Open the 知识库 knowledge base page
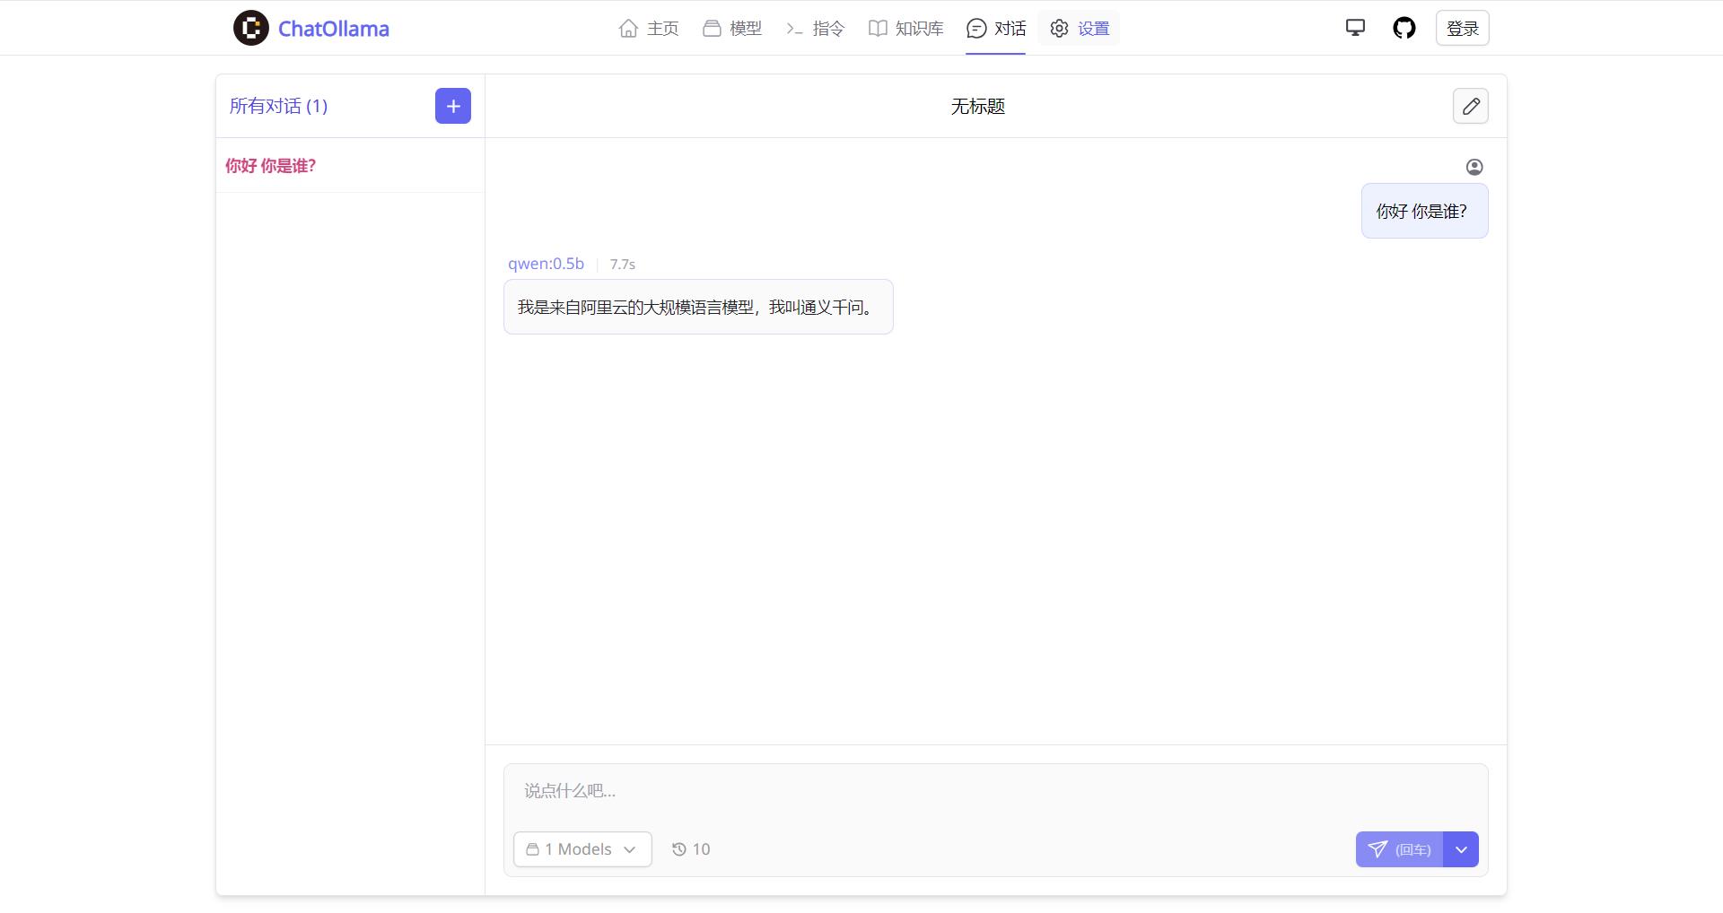Viewport: 1723px width, 913px height. [x=905, y=29]
